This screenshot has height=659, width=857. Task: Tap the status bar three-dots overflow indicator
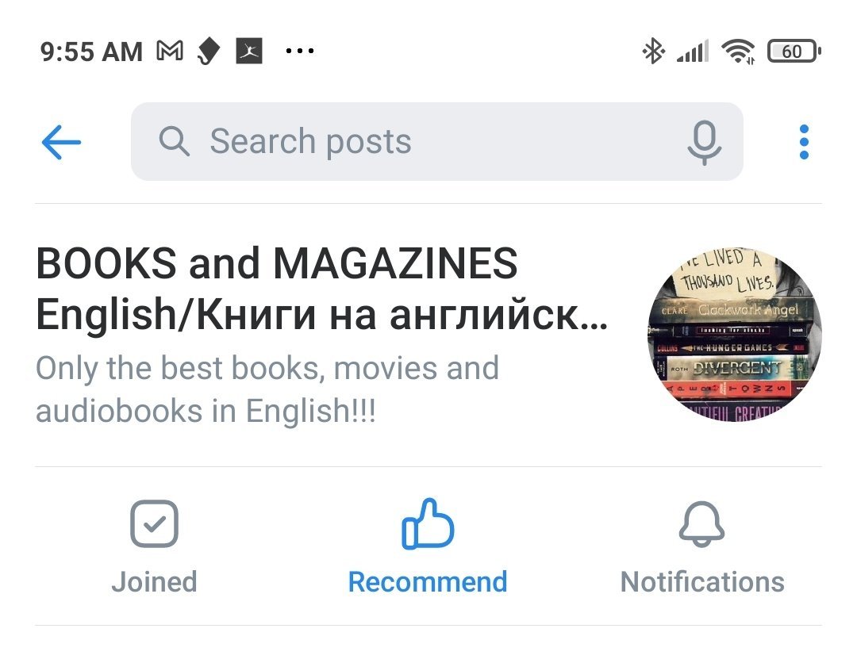pyautogui.click(x=299, y=51)
